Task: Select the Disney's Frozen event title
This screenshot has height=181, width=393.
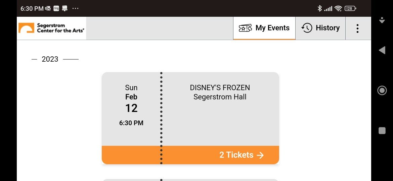Action: coord(220,88)
